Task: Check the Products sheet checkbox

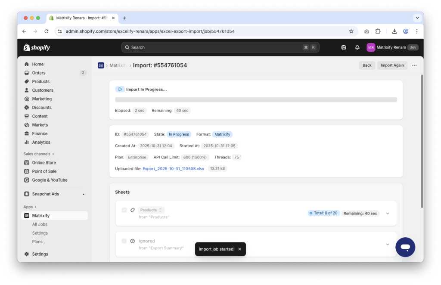Action: pos(124,210)
